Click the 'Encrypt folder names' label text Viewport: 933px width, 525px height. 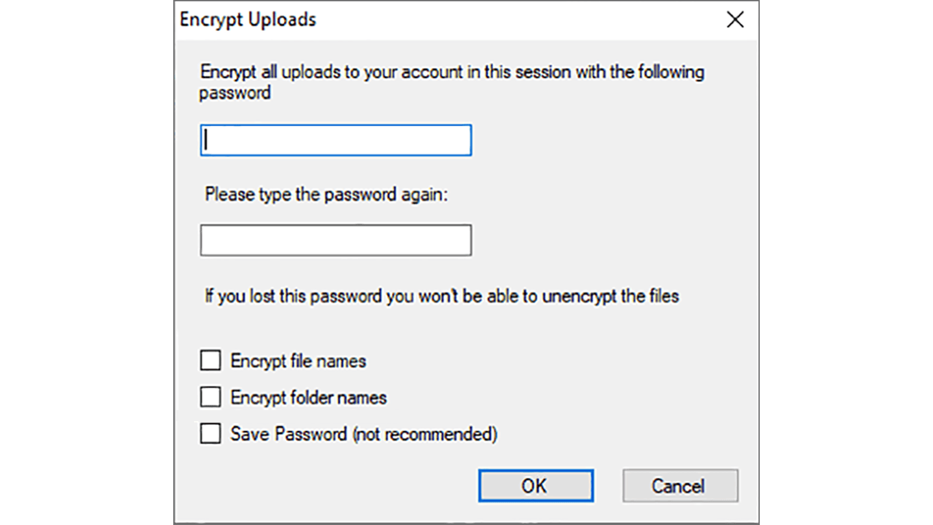pos(308,397)
